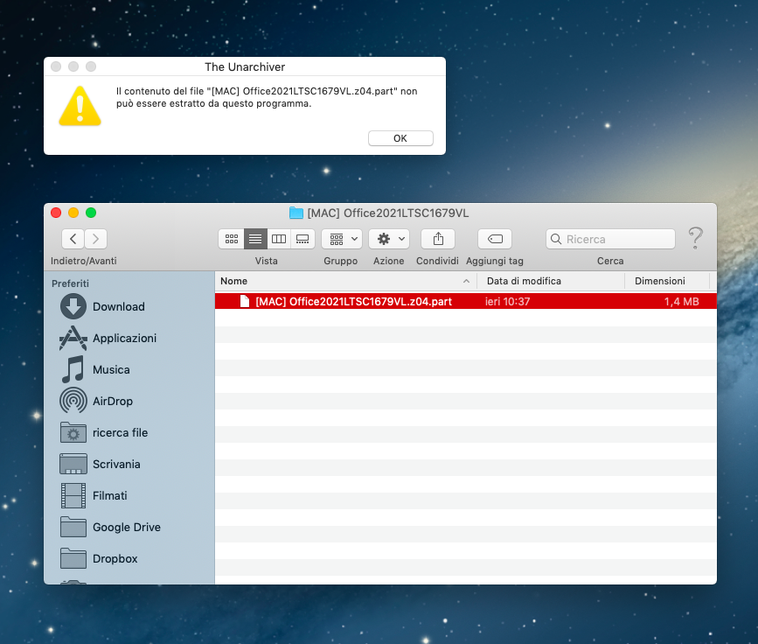Click OK in The Unarchiver alert

point(400,138)
